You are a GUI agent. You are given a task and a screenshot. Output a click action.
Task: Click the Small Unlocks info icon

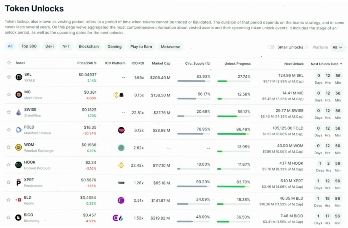306,47
